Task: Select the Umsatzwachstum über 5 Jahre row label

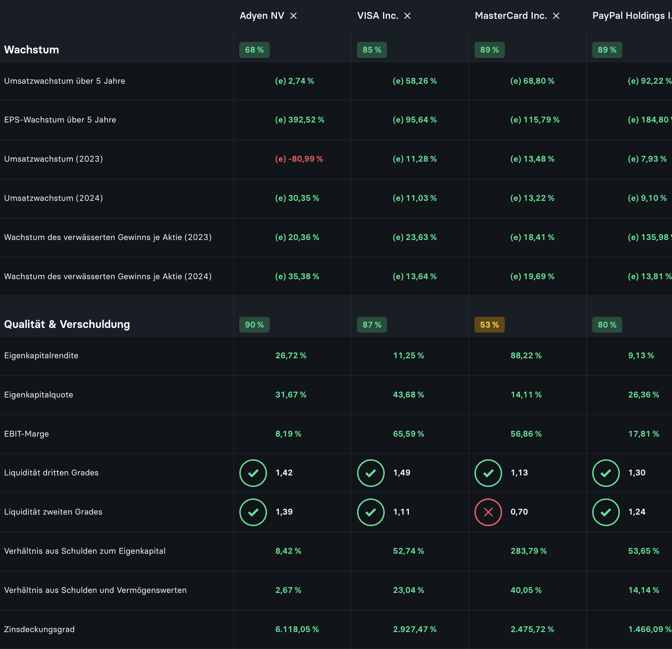Action: 64,81
